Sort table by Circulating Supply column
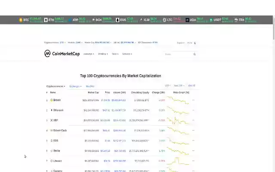275x172 pixels. (140, 92)
